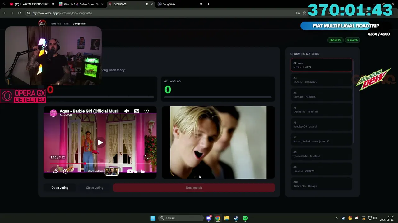Switch to the Give Up 2 tab
The width and height of the screenshot is (398, 223).
81,4
